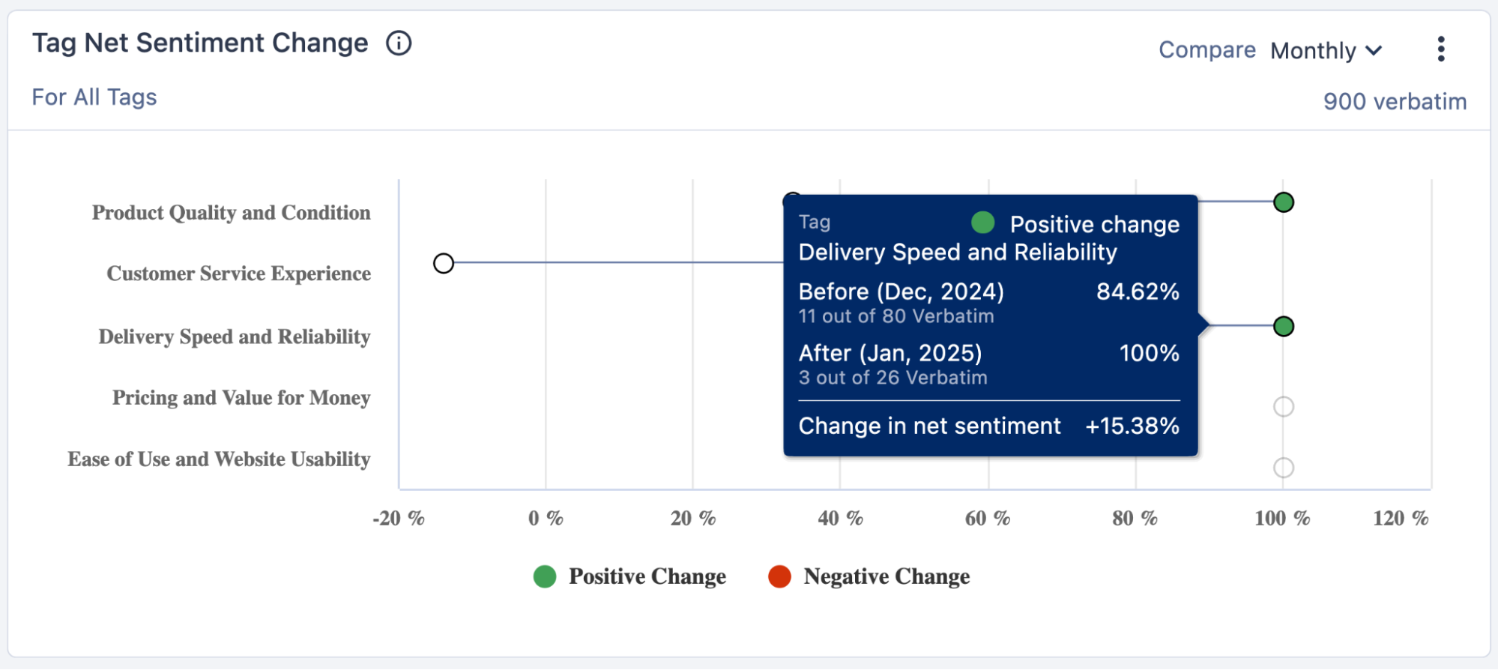The width and height of the screenshot is (1498, 670).
Task: Click the hollow dot for Ease of Use
Action: (1283, 468)
